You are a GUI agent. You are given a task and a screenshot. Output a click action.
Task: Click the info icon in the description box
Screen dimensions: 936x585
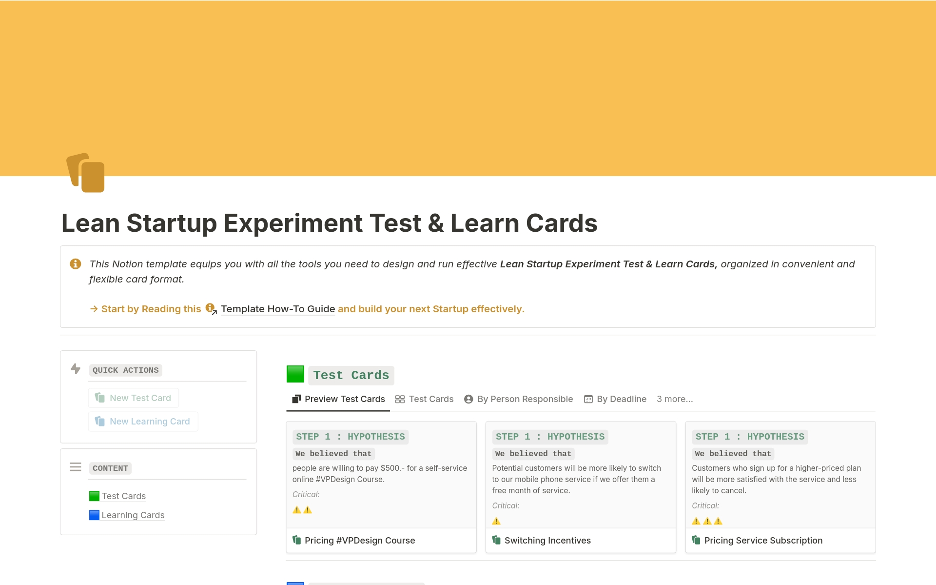tap(76, 263)
